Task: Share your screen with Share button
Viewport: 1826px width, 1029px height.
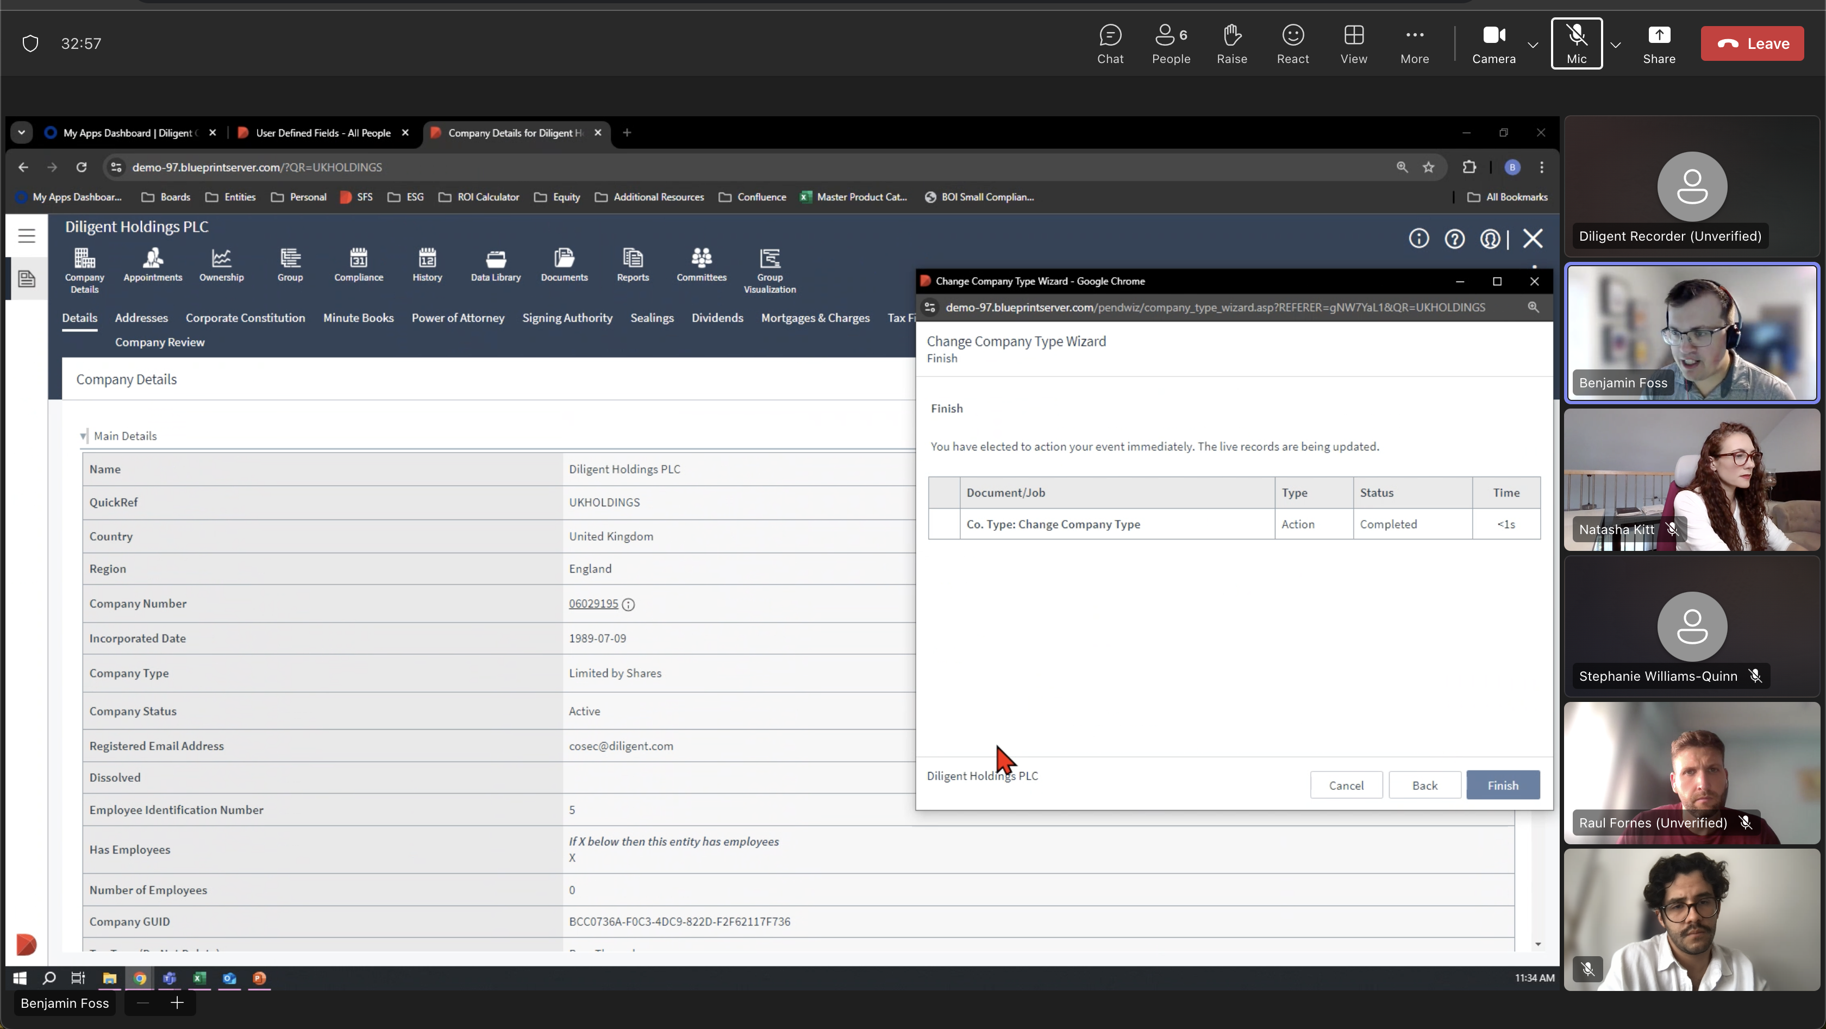Action: [x=1659, y=44]
